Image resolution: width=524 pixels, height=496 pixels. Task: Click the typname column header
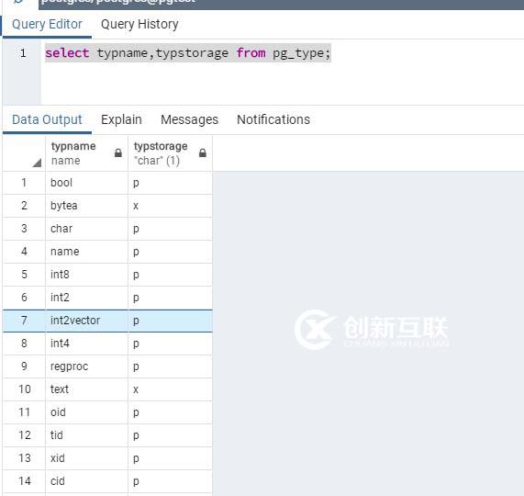86,153
